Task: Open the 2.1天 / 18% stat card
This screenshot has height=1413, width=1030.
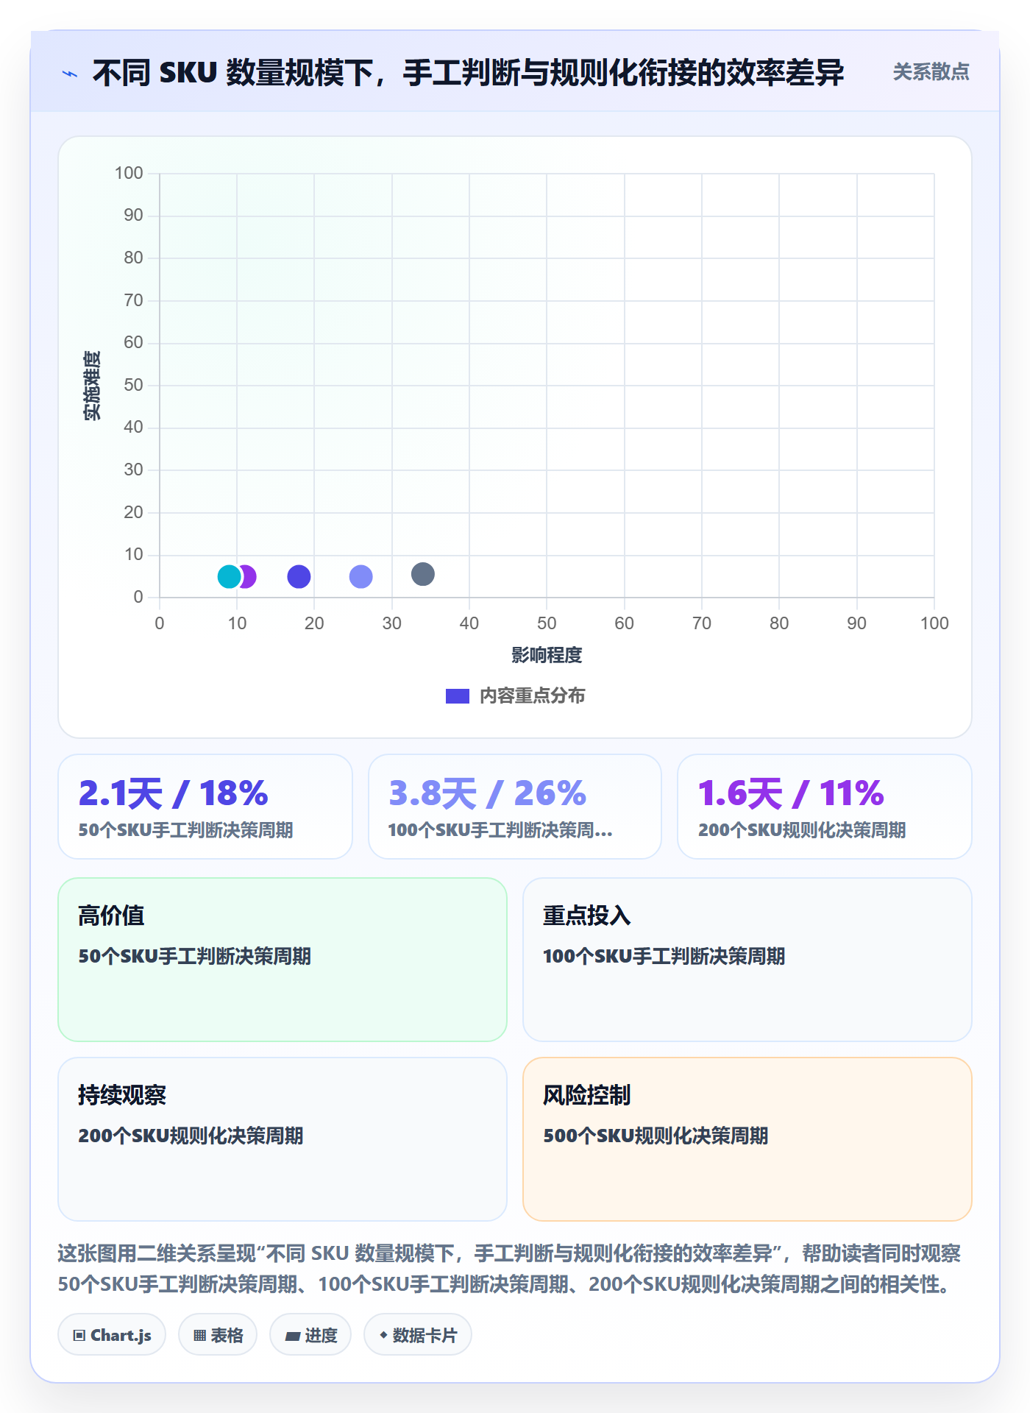Action: pos(205,807)
